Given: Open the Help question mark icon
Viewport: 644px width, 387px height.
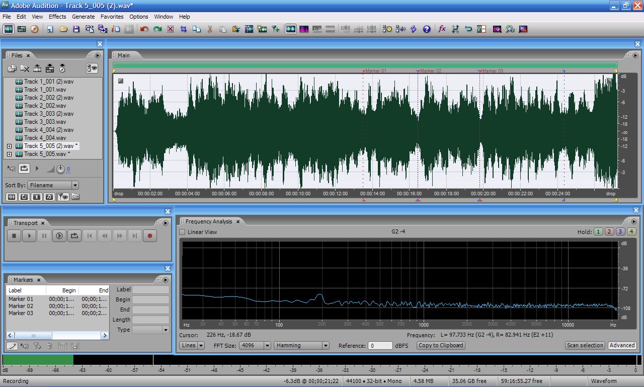Looking at the screenshot, I should point(427,29).
